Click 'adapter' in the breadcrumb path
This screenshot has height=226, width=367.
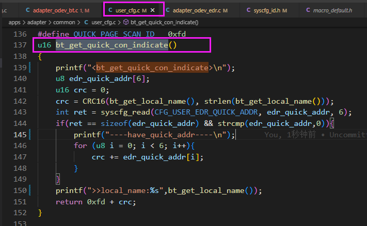(x=37, y=23)
